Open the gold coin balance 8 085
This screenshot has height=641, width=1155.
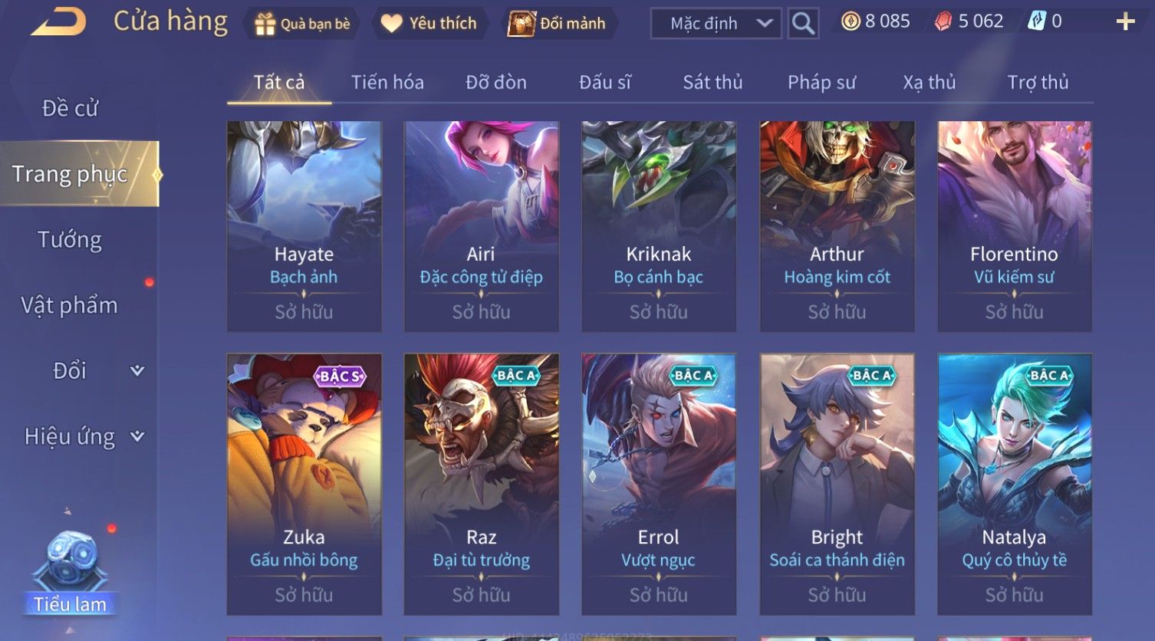pyautogui.click(x=875, y=21)
